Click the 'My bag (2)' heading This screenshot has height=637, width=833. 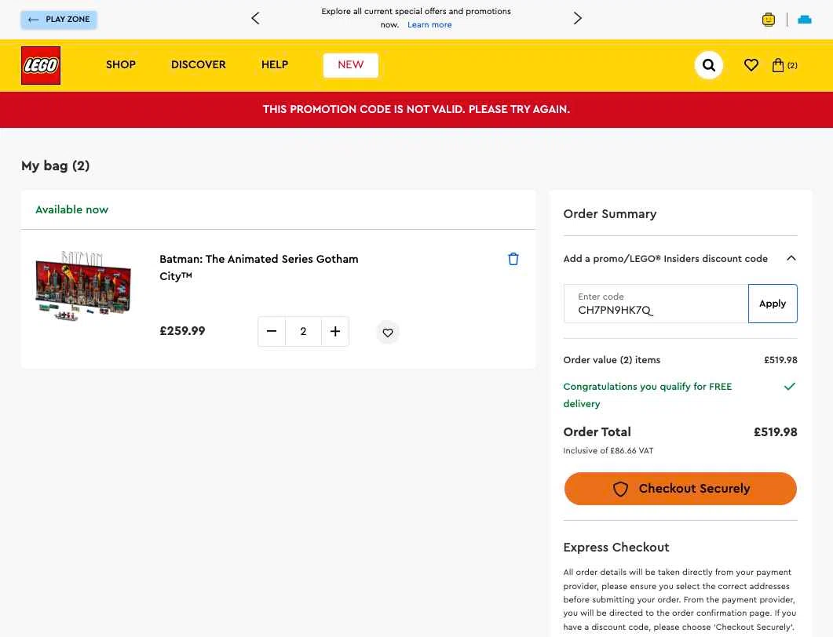55,166
